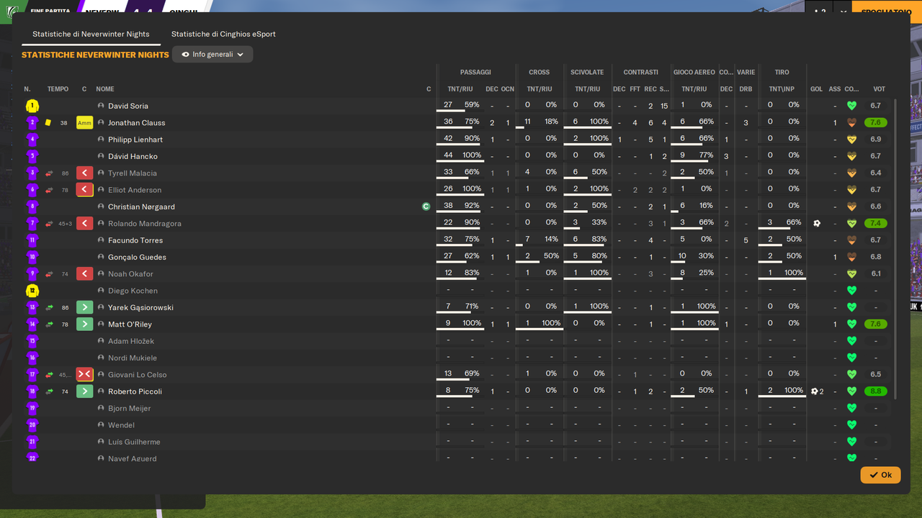922x518 pixels.
Task: Click the TIRO column group header
Action: [782, 72]
